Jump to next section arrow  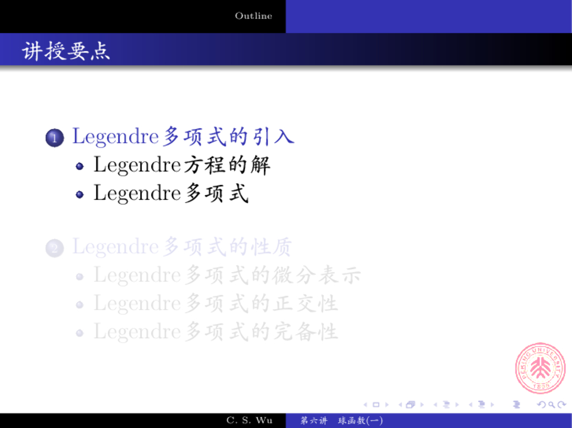click(x=493, y=405)
